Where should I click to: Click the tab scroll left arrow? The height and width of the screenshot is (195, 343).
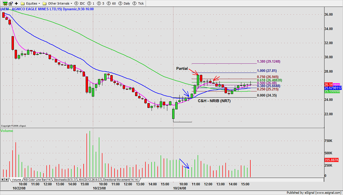pyautogui.click(x=3, y=180)
